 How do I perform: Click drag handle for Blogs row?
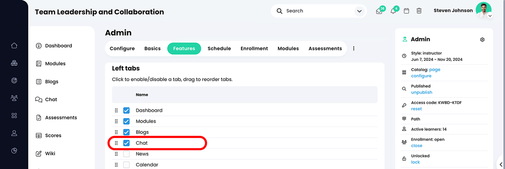116,132
